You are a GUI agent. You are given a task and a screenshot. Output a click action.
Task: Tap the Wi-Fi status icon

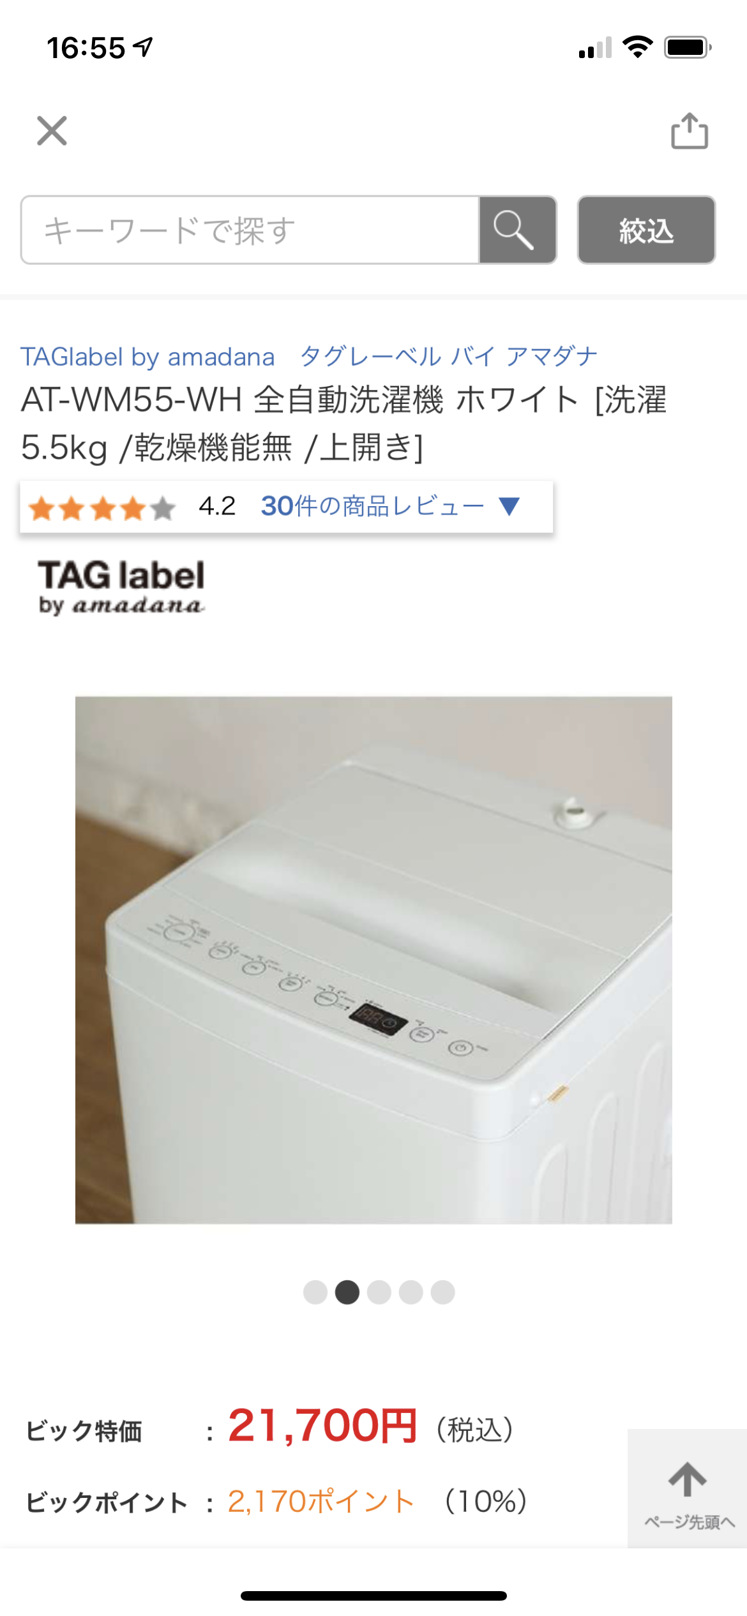[x=637, y=47]
